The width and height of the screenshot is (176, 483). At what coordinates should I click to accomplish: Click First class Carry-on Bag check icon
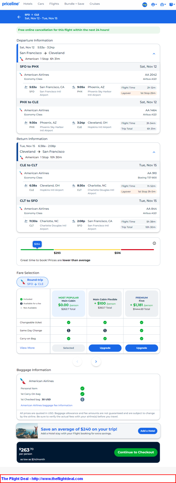(142, 339)
